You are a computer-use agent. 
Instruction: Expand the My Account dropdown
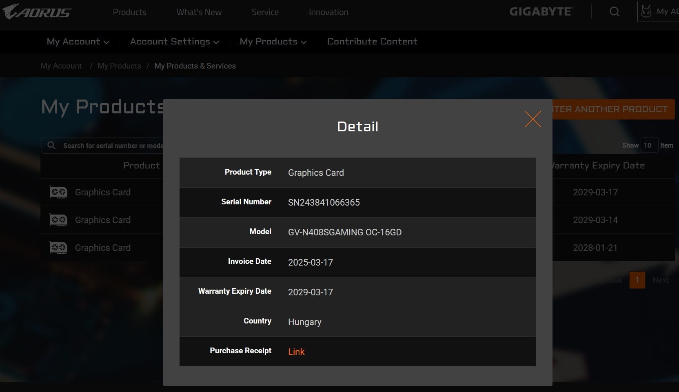tap(78, 42)
